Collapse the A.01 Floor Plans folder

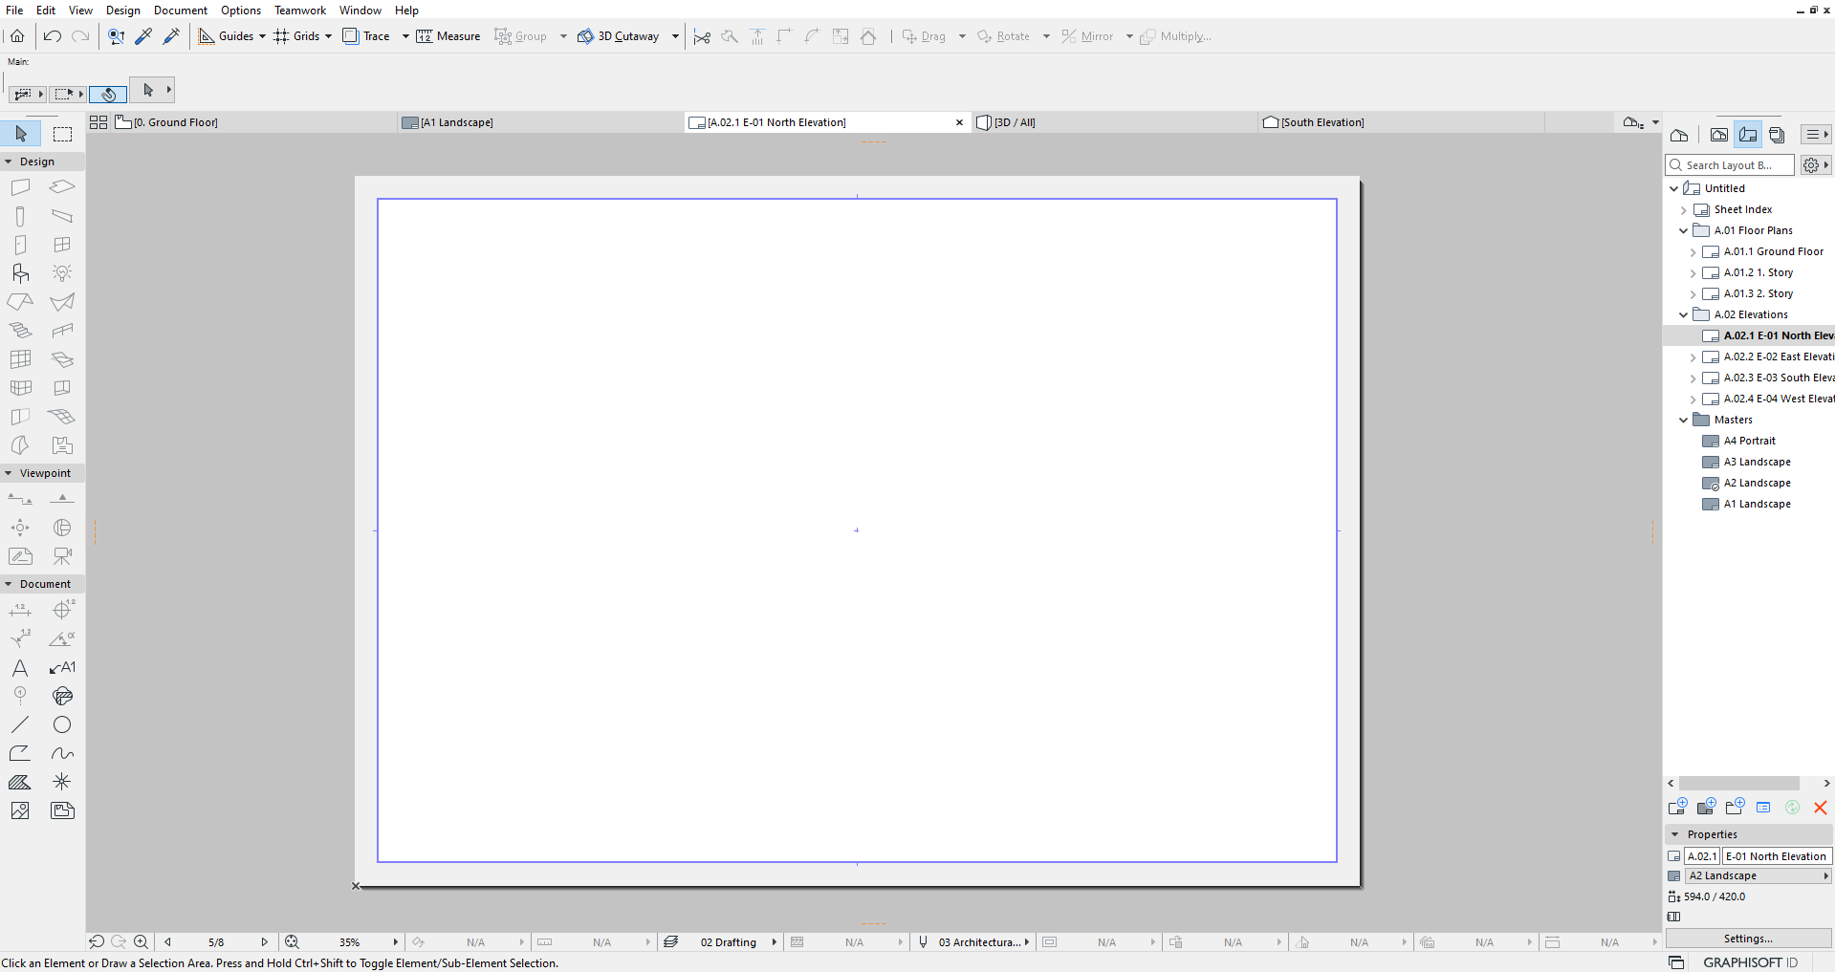[1684, 230]
